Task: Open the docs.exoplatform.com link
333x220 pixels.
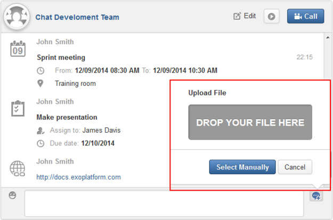Action: point(78,177)
